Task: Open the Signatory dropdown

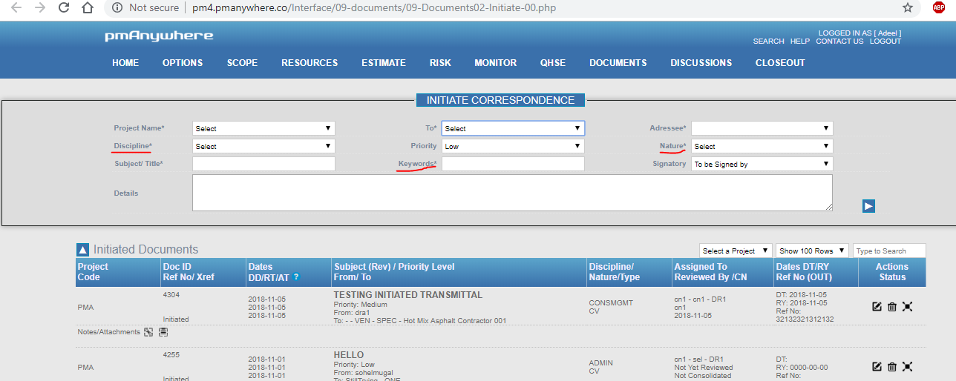Action: pyautogui.click(x=762, y=164)
